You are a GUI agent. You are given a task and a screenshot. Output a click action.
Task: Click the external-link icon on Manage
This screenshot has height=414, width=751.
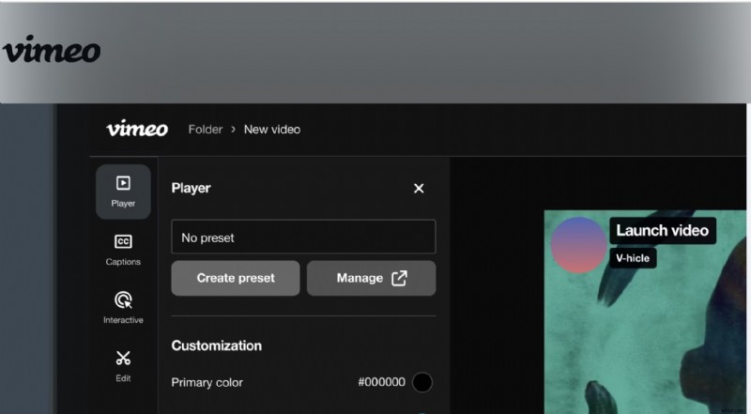[x=399, y=278]
